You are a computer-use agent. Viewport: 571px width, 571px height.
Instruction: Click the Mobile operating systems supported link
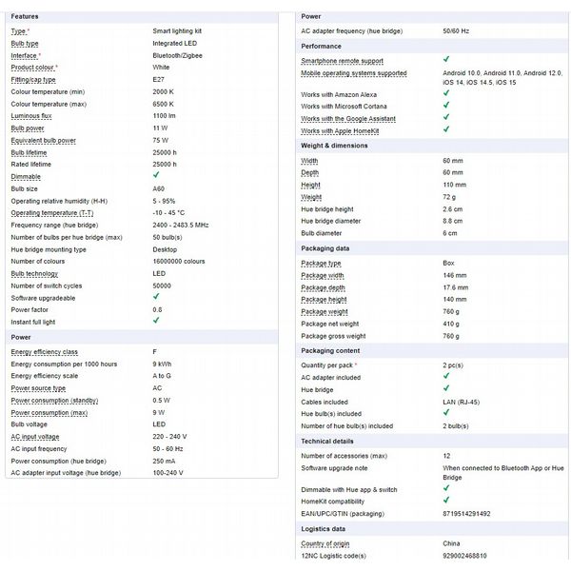(354, 72)
